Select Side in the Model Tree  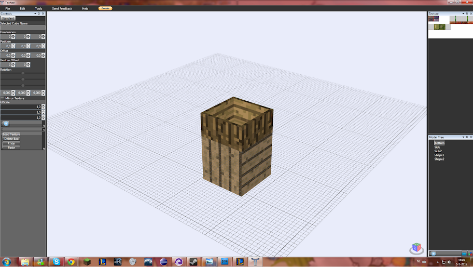click(437, 147)
